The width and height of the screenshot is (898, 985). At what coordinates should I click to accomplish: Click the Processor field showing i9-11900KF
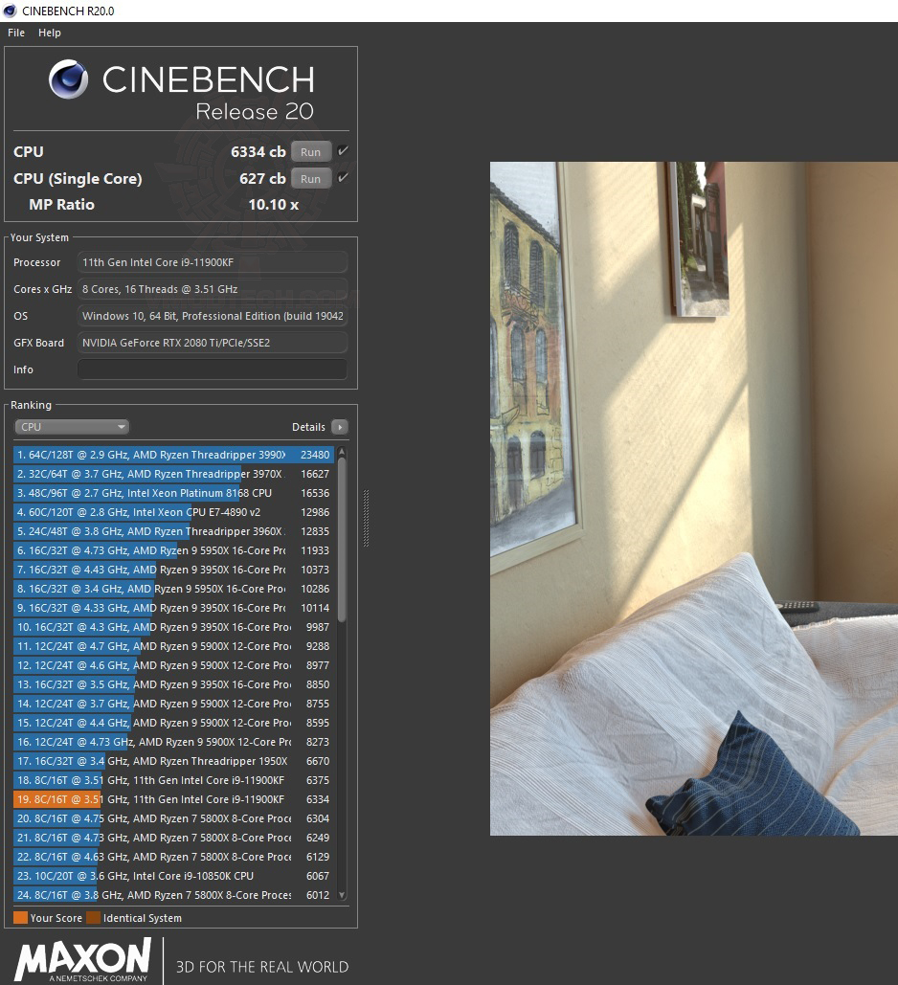(x=213, y=262)
